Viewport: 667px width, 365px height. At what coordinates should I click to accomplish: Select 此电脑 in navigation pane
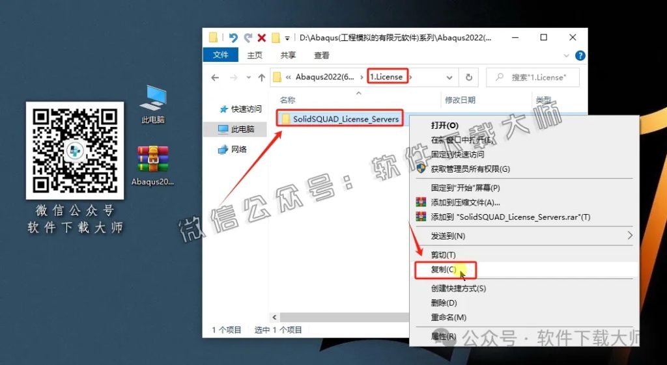(236, 129)
